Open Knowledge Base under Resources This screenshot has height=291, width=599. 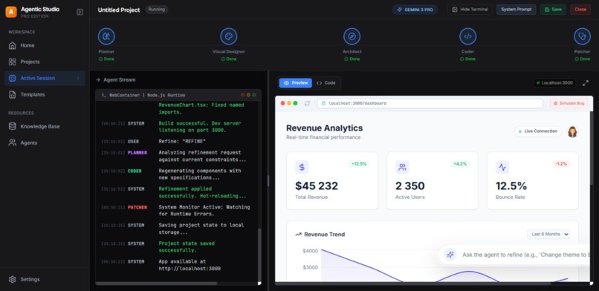click(45, 126)
